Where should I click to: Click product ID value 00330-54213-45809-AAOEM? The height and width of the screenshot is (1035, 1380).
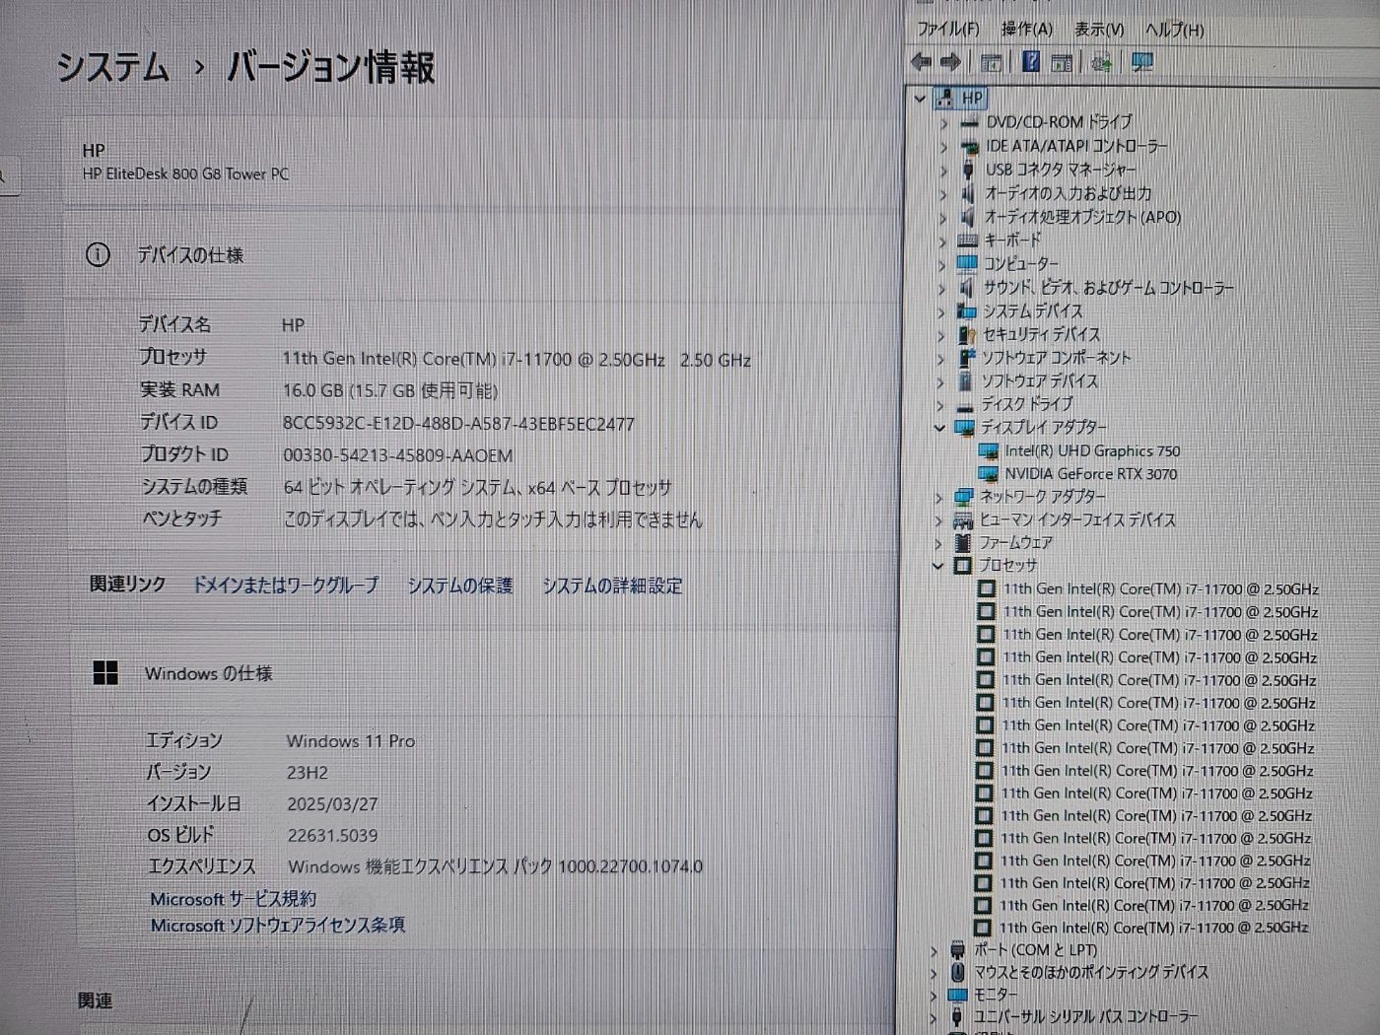pos(397,455)
